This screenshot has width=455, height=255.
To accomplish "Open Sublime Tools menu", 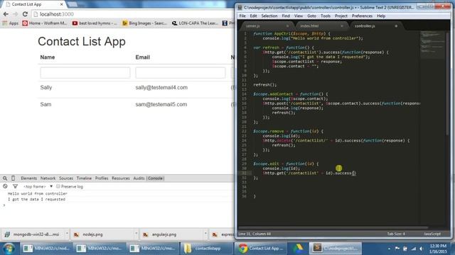I will point(326,16).
